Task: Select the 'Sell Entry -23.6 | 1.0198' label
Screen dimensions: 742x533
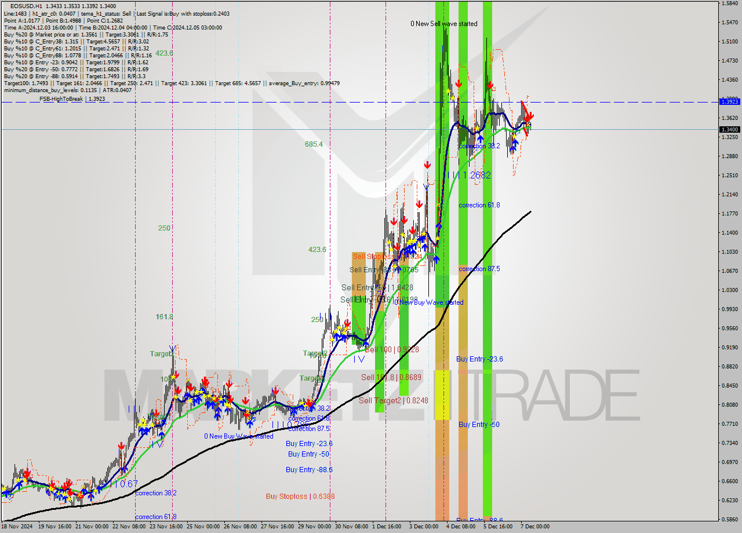Action: tap(379, 300)
